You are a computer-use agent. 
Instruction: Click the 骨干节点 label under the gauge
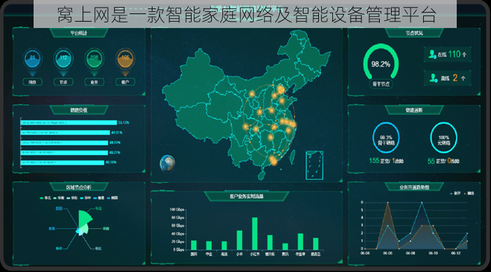point(380,84)
